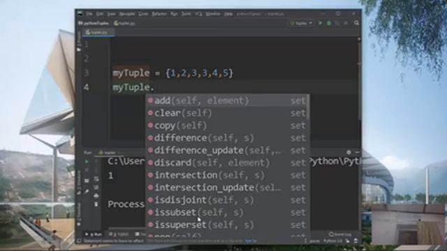Click the pythonTuples project breadcrumb

point(94,23)
